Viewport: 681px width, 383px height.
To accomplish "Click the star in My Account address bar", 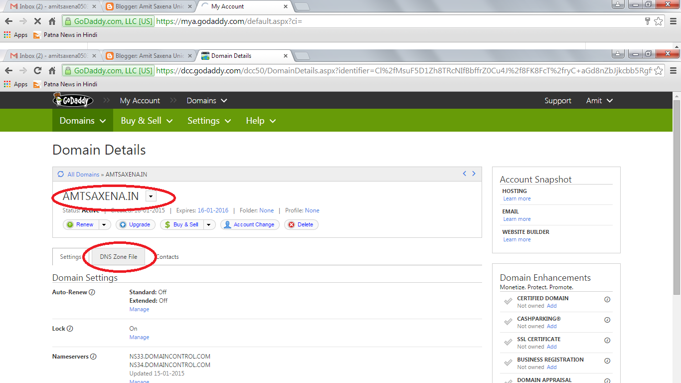I will click(658, 21).
